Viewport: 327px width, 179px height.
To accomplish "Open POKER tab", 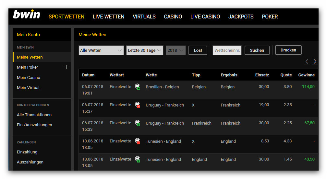I will pyautogui.click(x=270, y=17).
